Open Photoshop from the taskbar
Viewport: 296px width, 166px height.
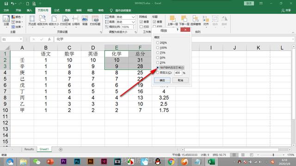tap(77, 161)
